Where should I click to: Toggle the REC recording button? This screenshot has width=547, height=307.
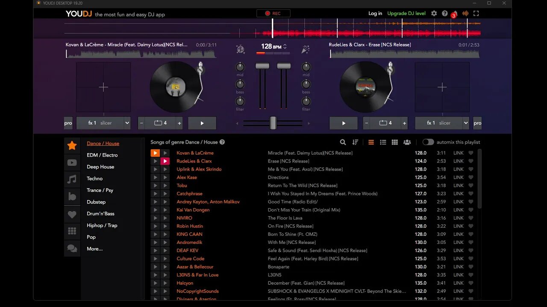coord(273,14)
